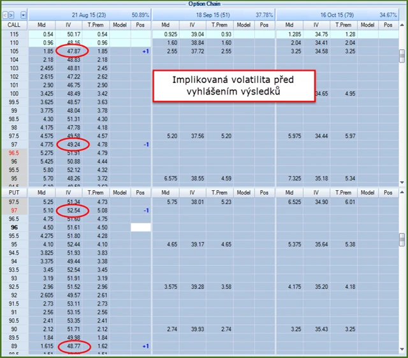Click IV value 39.93 in PUT 90 row

(198, 329)
